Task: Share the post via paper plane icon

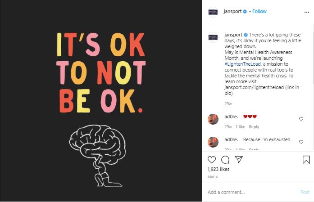Action: pos(239,159)
